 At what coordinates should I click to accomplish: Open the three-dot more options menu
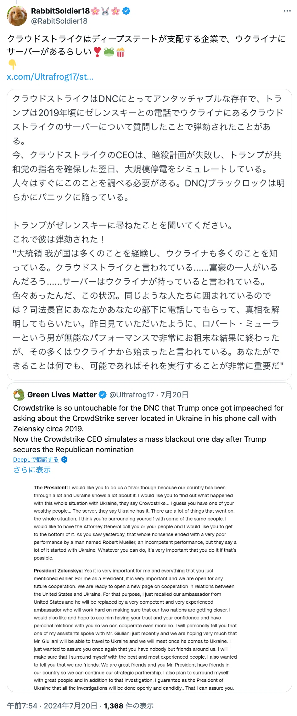pos(287,11)
